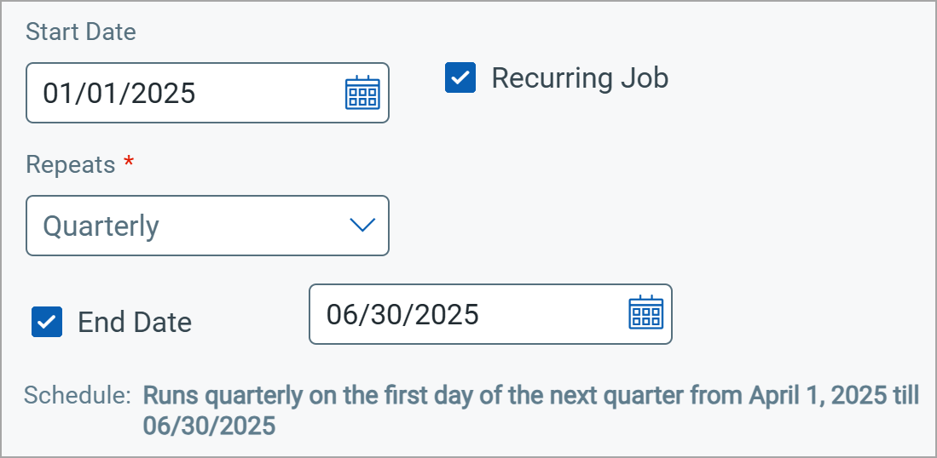Click the End Date label text
Viewport: 937px width, 458px height.
point(135,323)
